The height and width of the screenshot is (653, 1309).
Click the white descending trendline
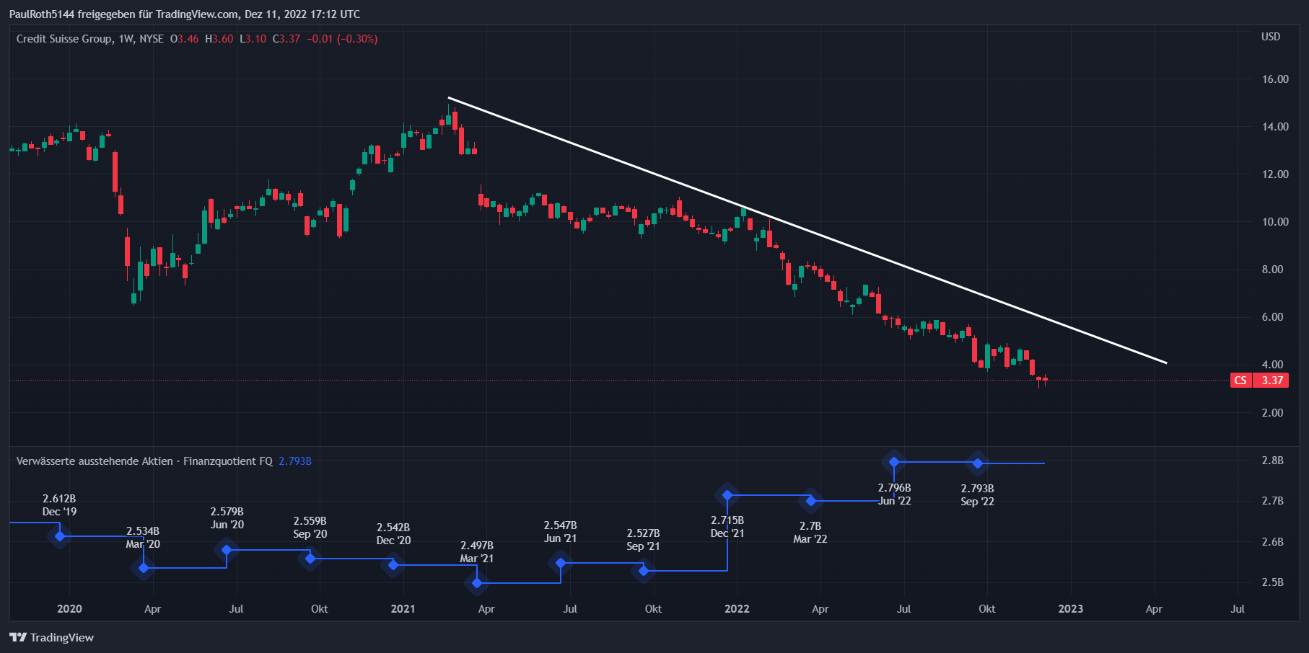pyautogui.click(x=807, y=230)
